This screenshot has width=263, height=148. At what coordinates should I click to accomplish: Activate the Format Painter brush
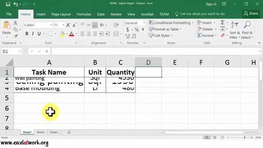point(16,36)
